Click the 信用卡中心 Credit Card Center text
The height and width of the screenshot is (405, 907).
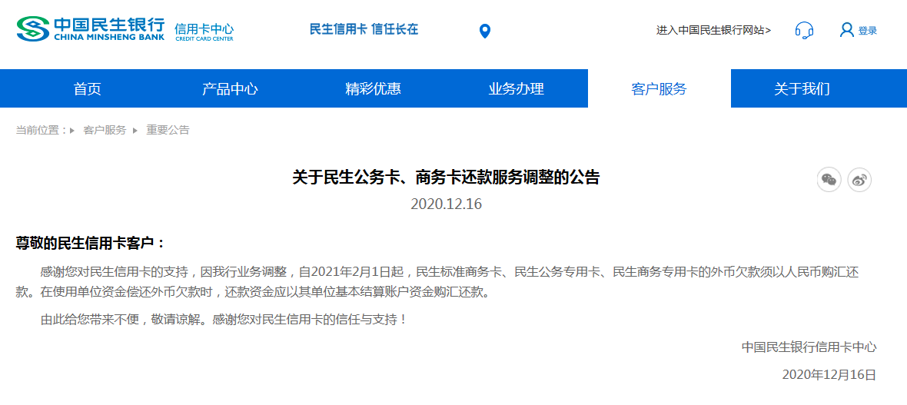coord(204,32)
